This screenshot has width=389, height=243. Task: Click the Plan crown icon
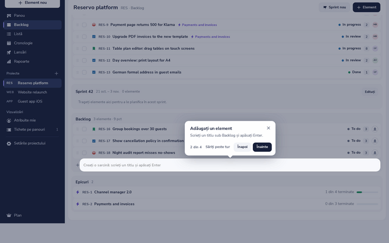coord(9,215)
